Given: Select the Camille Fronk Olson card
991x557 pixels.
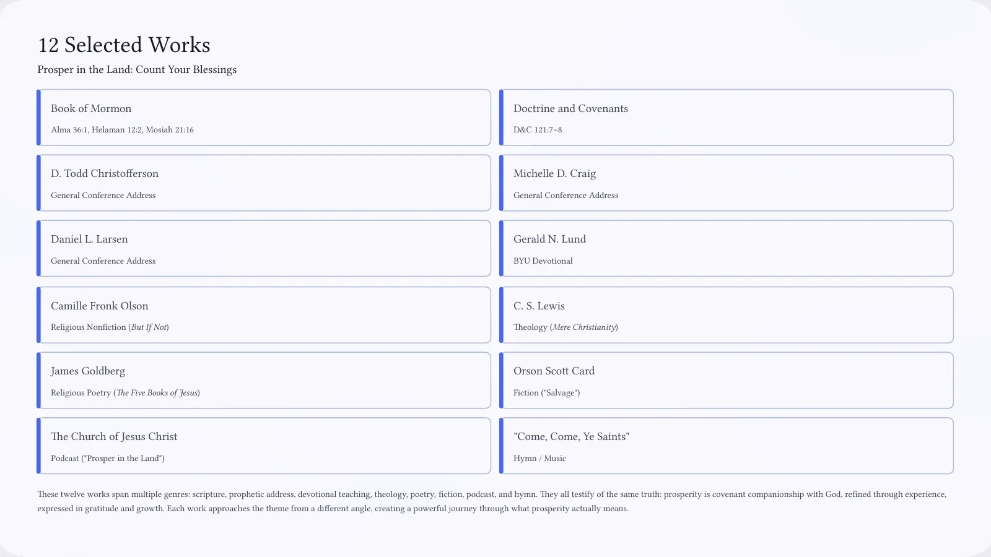Looking at the screenshot, I should pyautogui.click(x=264, y=315).
